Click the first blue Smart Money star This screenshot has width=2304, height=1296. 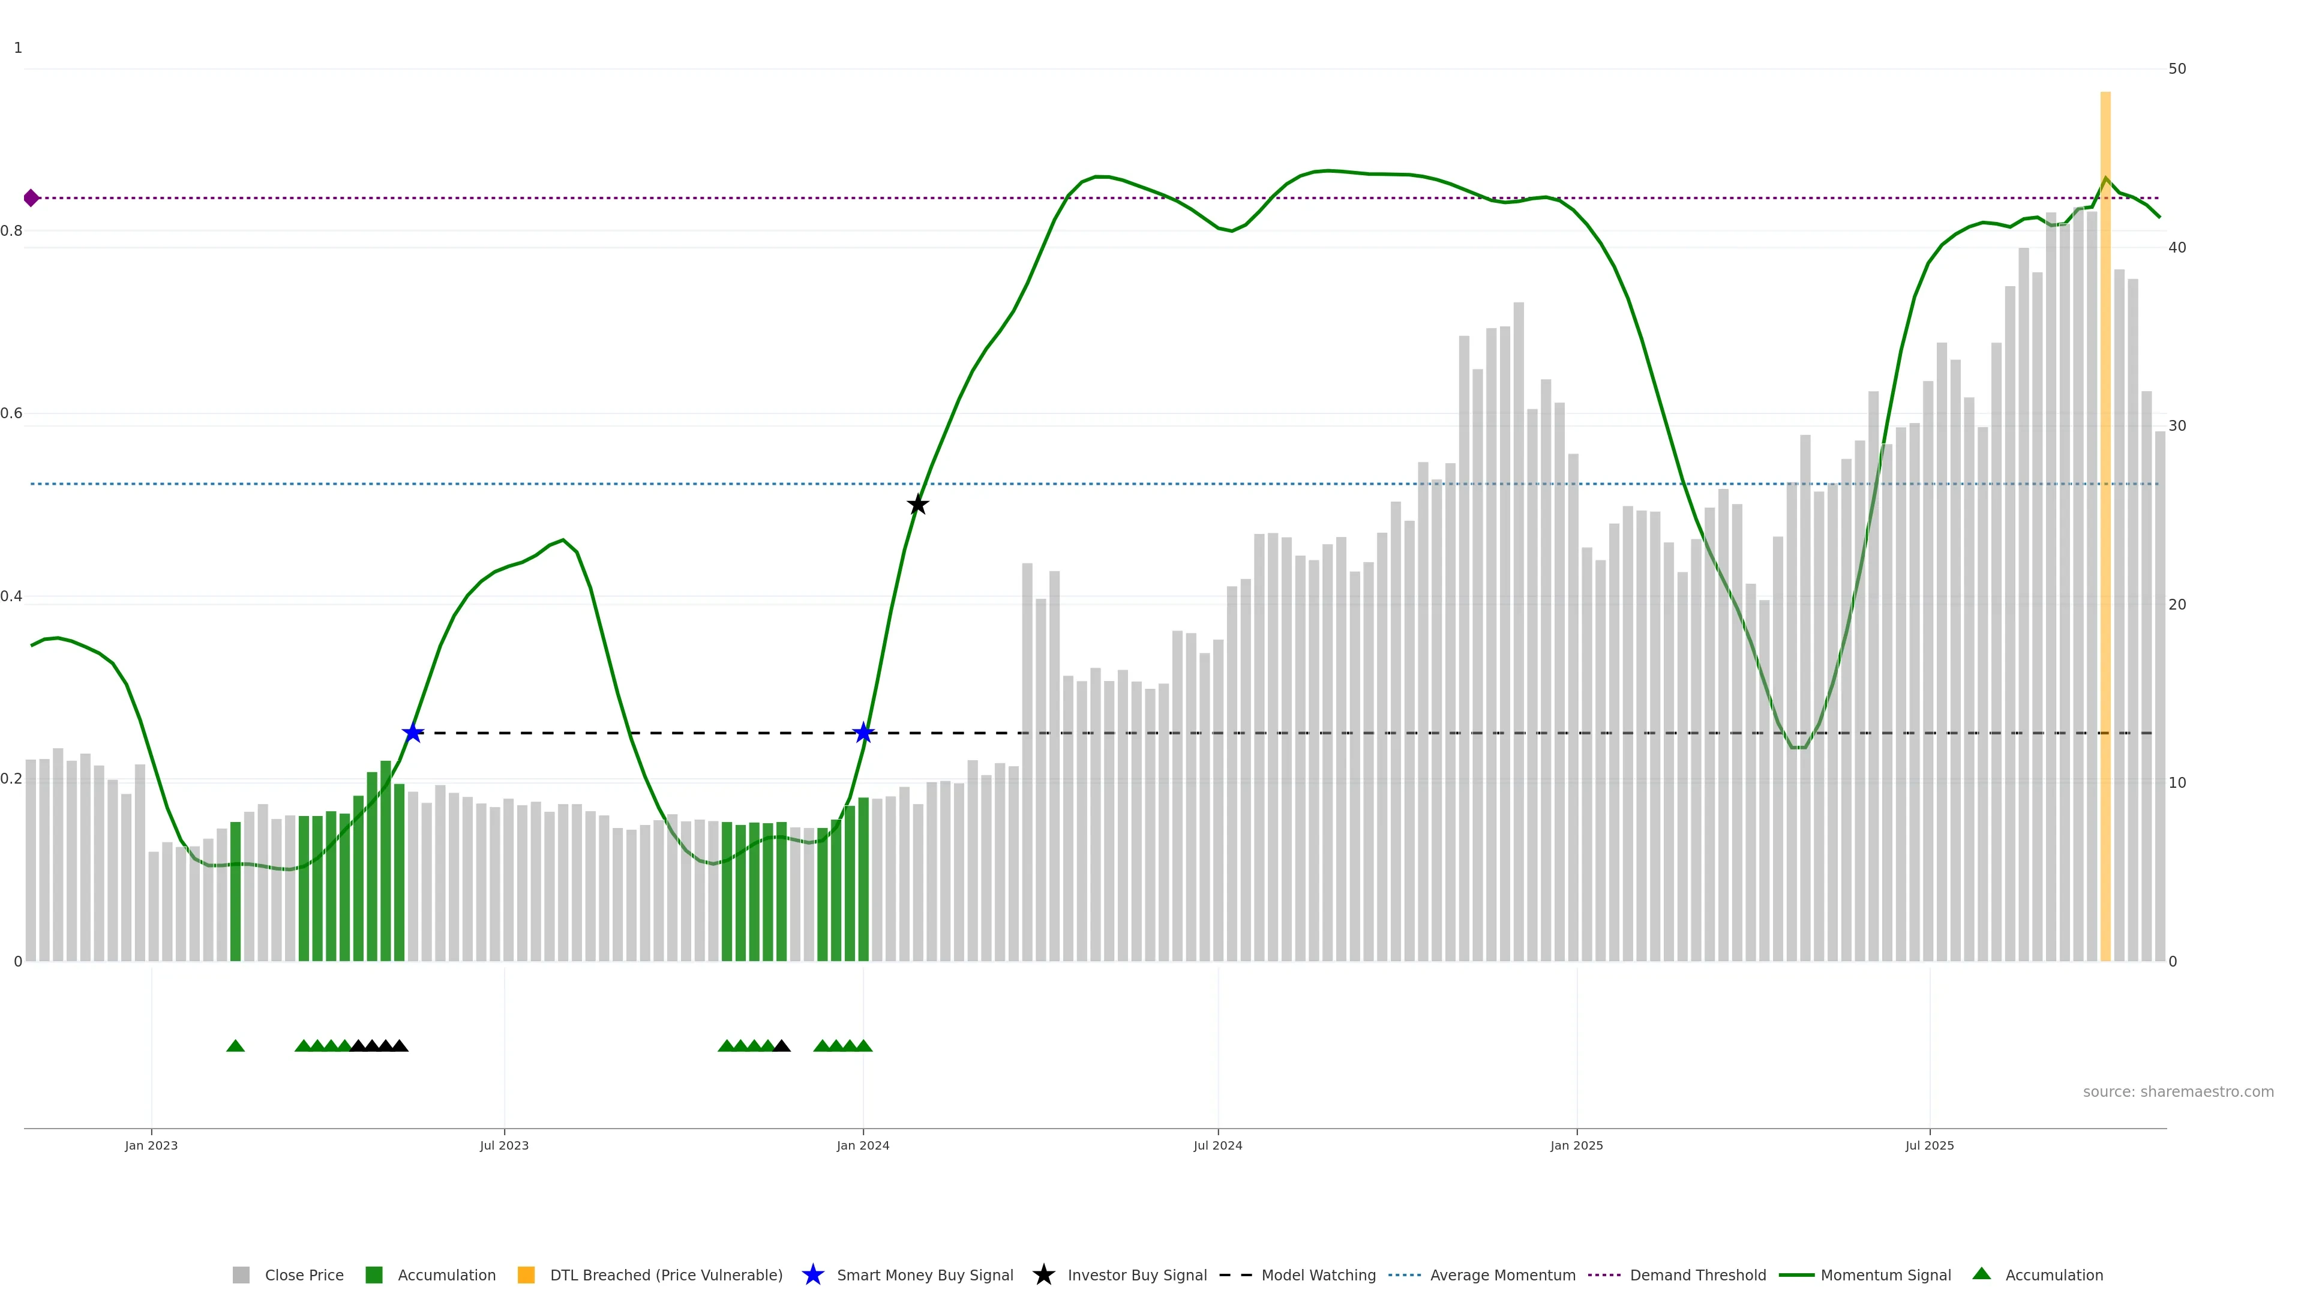[412, 733]
